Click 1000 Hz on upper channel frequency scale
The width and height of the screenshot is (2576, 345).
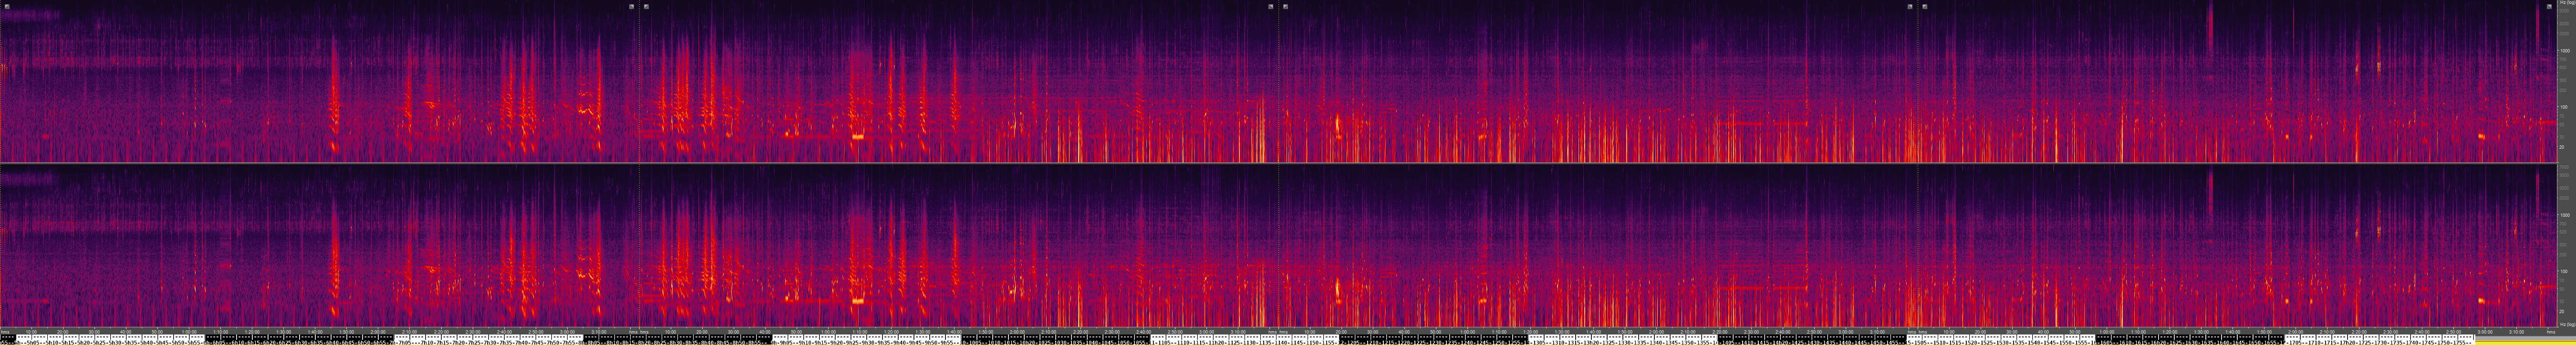(x=2564, y=50)
